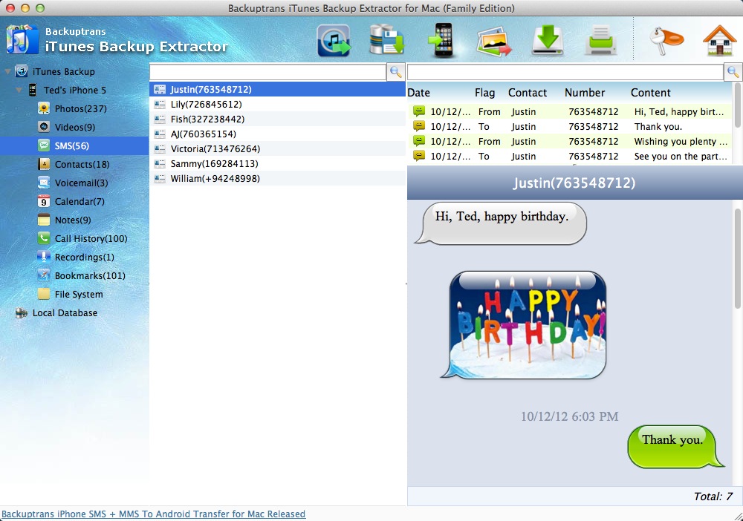Click the Backuptrans app logo icon
The width and height of the screenshot is (743, 521).
tap(22, 39)
